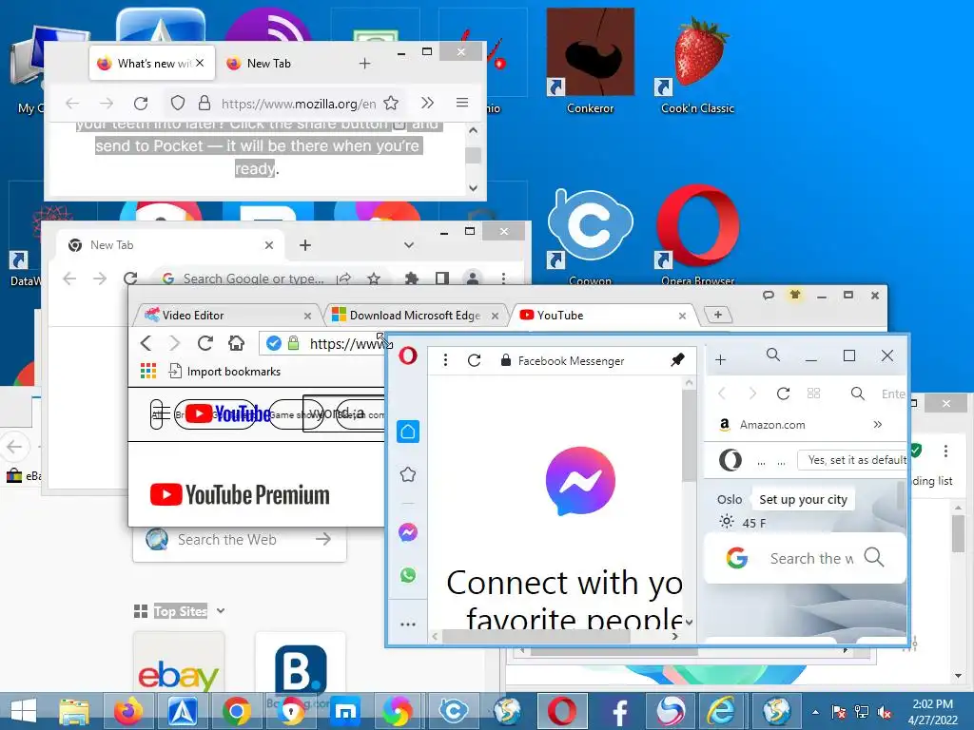Select the Video Editor tab

click(x=227, y=316)
